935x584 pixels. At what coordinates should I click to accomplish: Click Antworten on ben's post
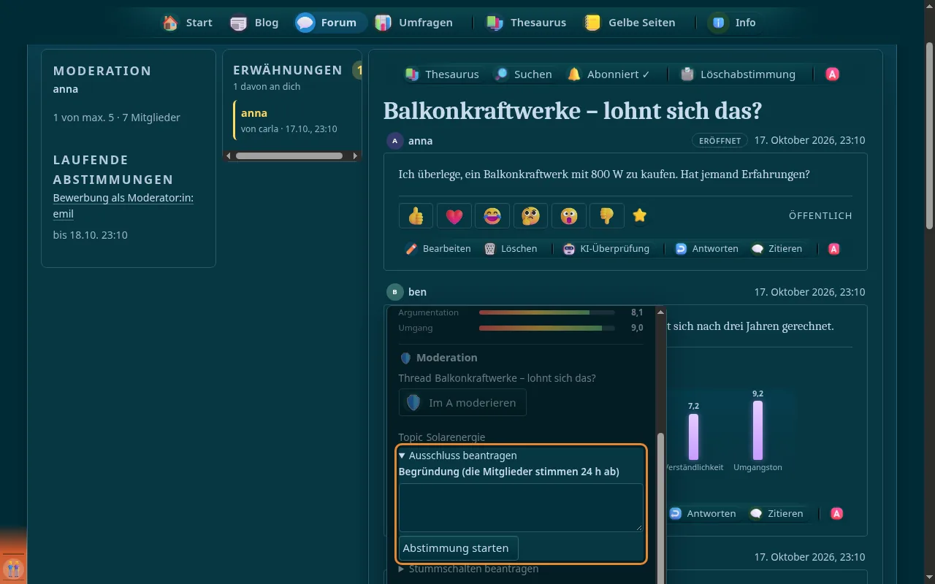pos(702,514)
